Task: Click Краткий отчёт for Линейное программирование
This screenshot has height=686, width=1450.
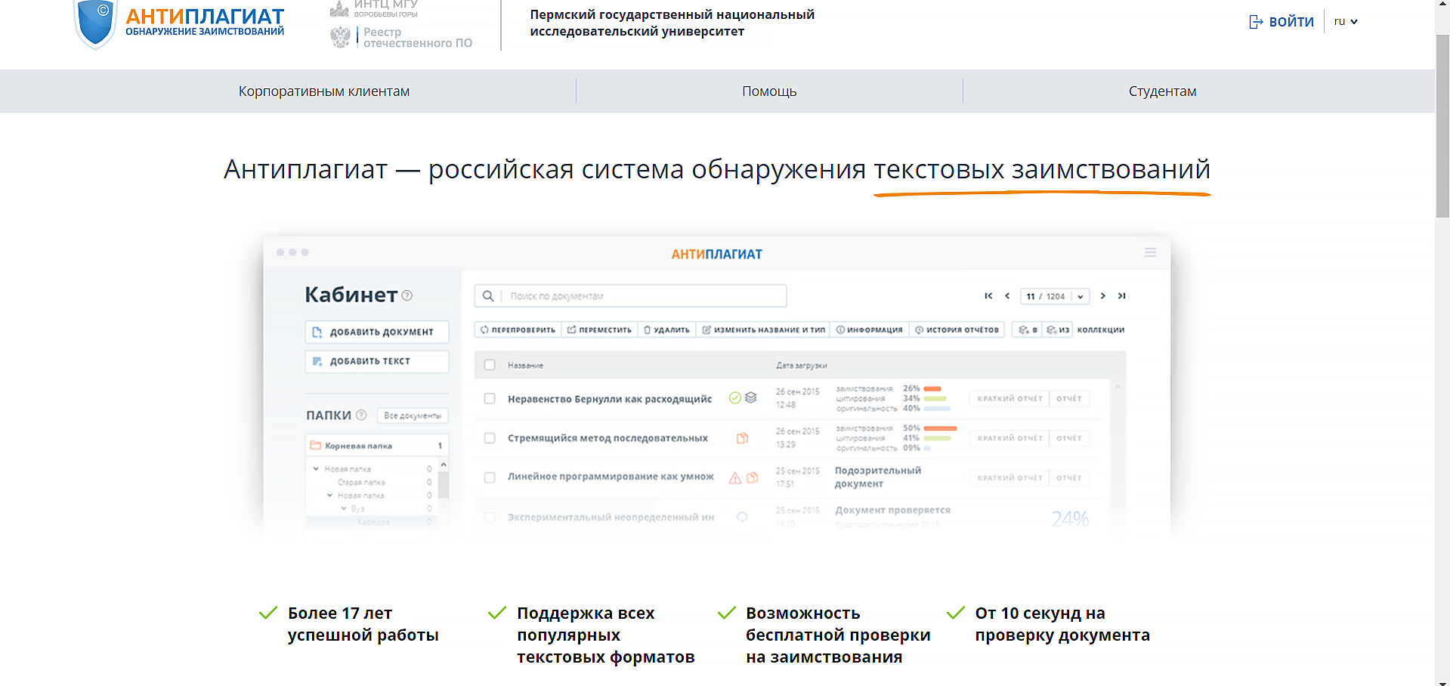Action: tap(1009, 477)
